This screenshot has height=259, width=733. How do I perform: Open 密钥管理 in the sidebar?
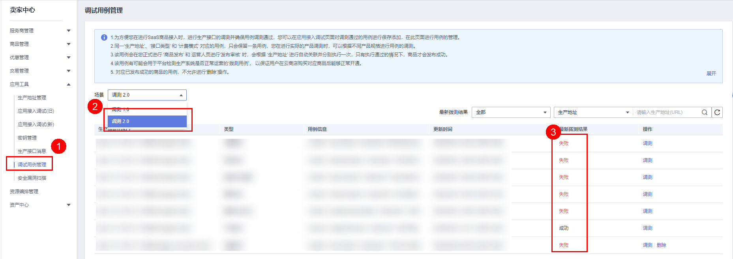(x=27, y=138)
